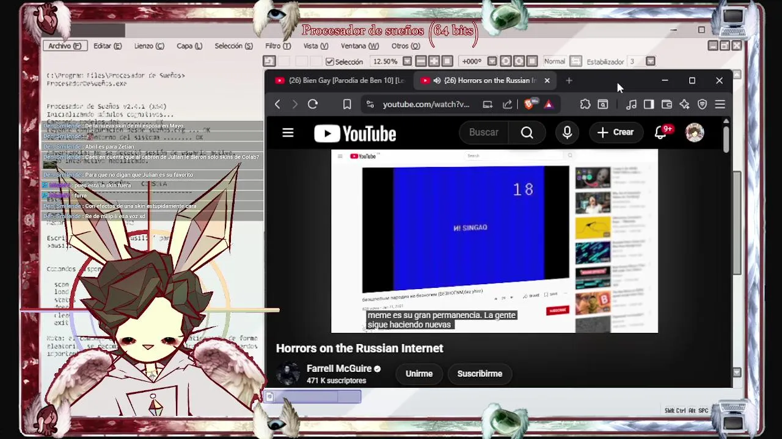Open the browser extensions puzzle icon
Screen dimensions: 782x439
[585, 104]
